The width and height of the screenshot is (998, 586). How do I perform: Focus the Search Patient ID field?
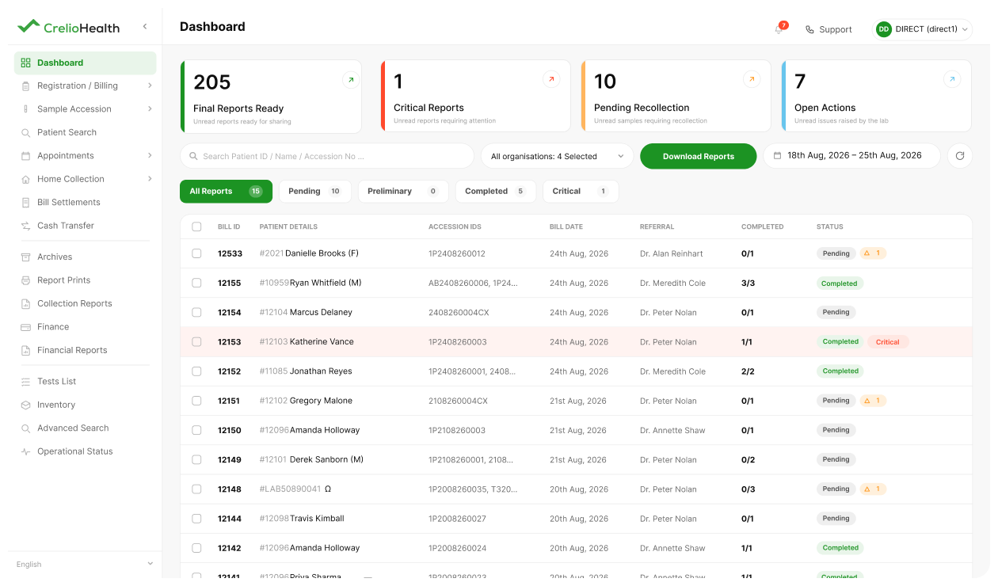click(327, 156)
